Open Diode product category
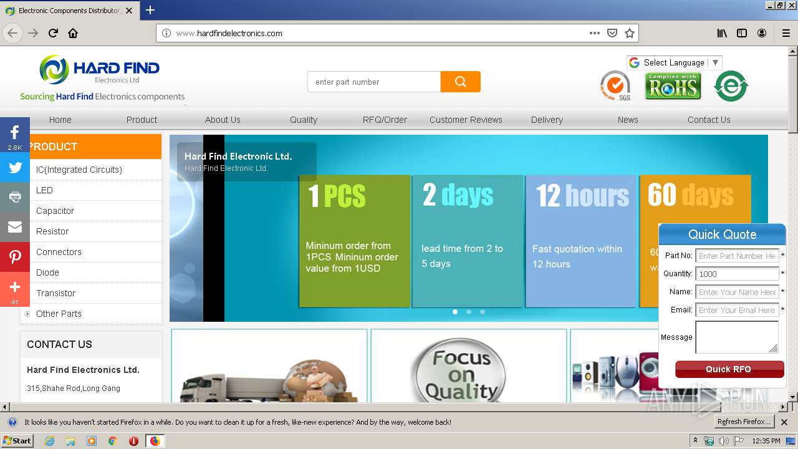This screenshot has width=798, height=449. (47, 273)
